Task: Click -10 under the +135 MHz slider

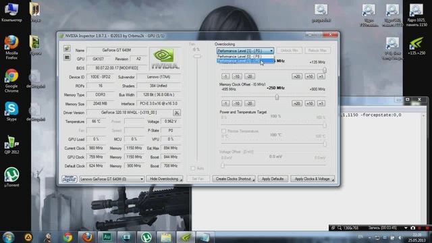Action: 237,76
